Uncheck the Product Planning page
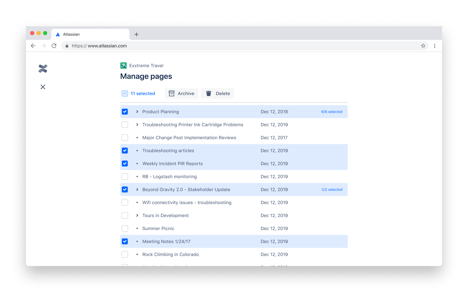 (125, 111)
